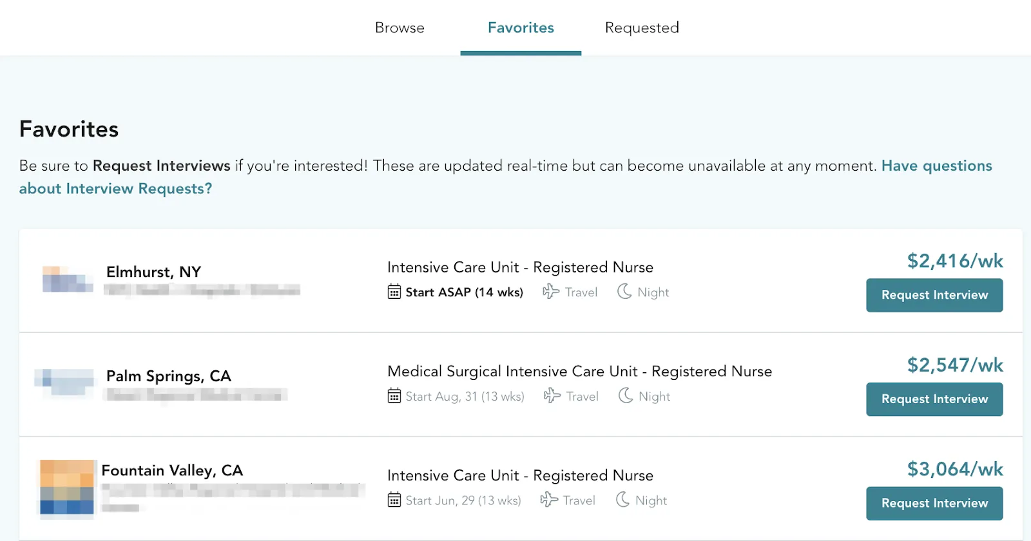The image size is (1031, 541).
Task: Request Interview for Palm Springs $2,547/wk job
Action: point(934,399)
